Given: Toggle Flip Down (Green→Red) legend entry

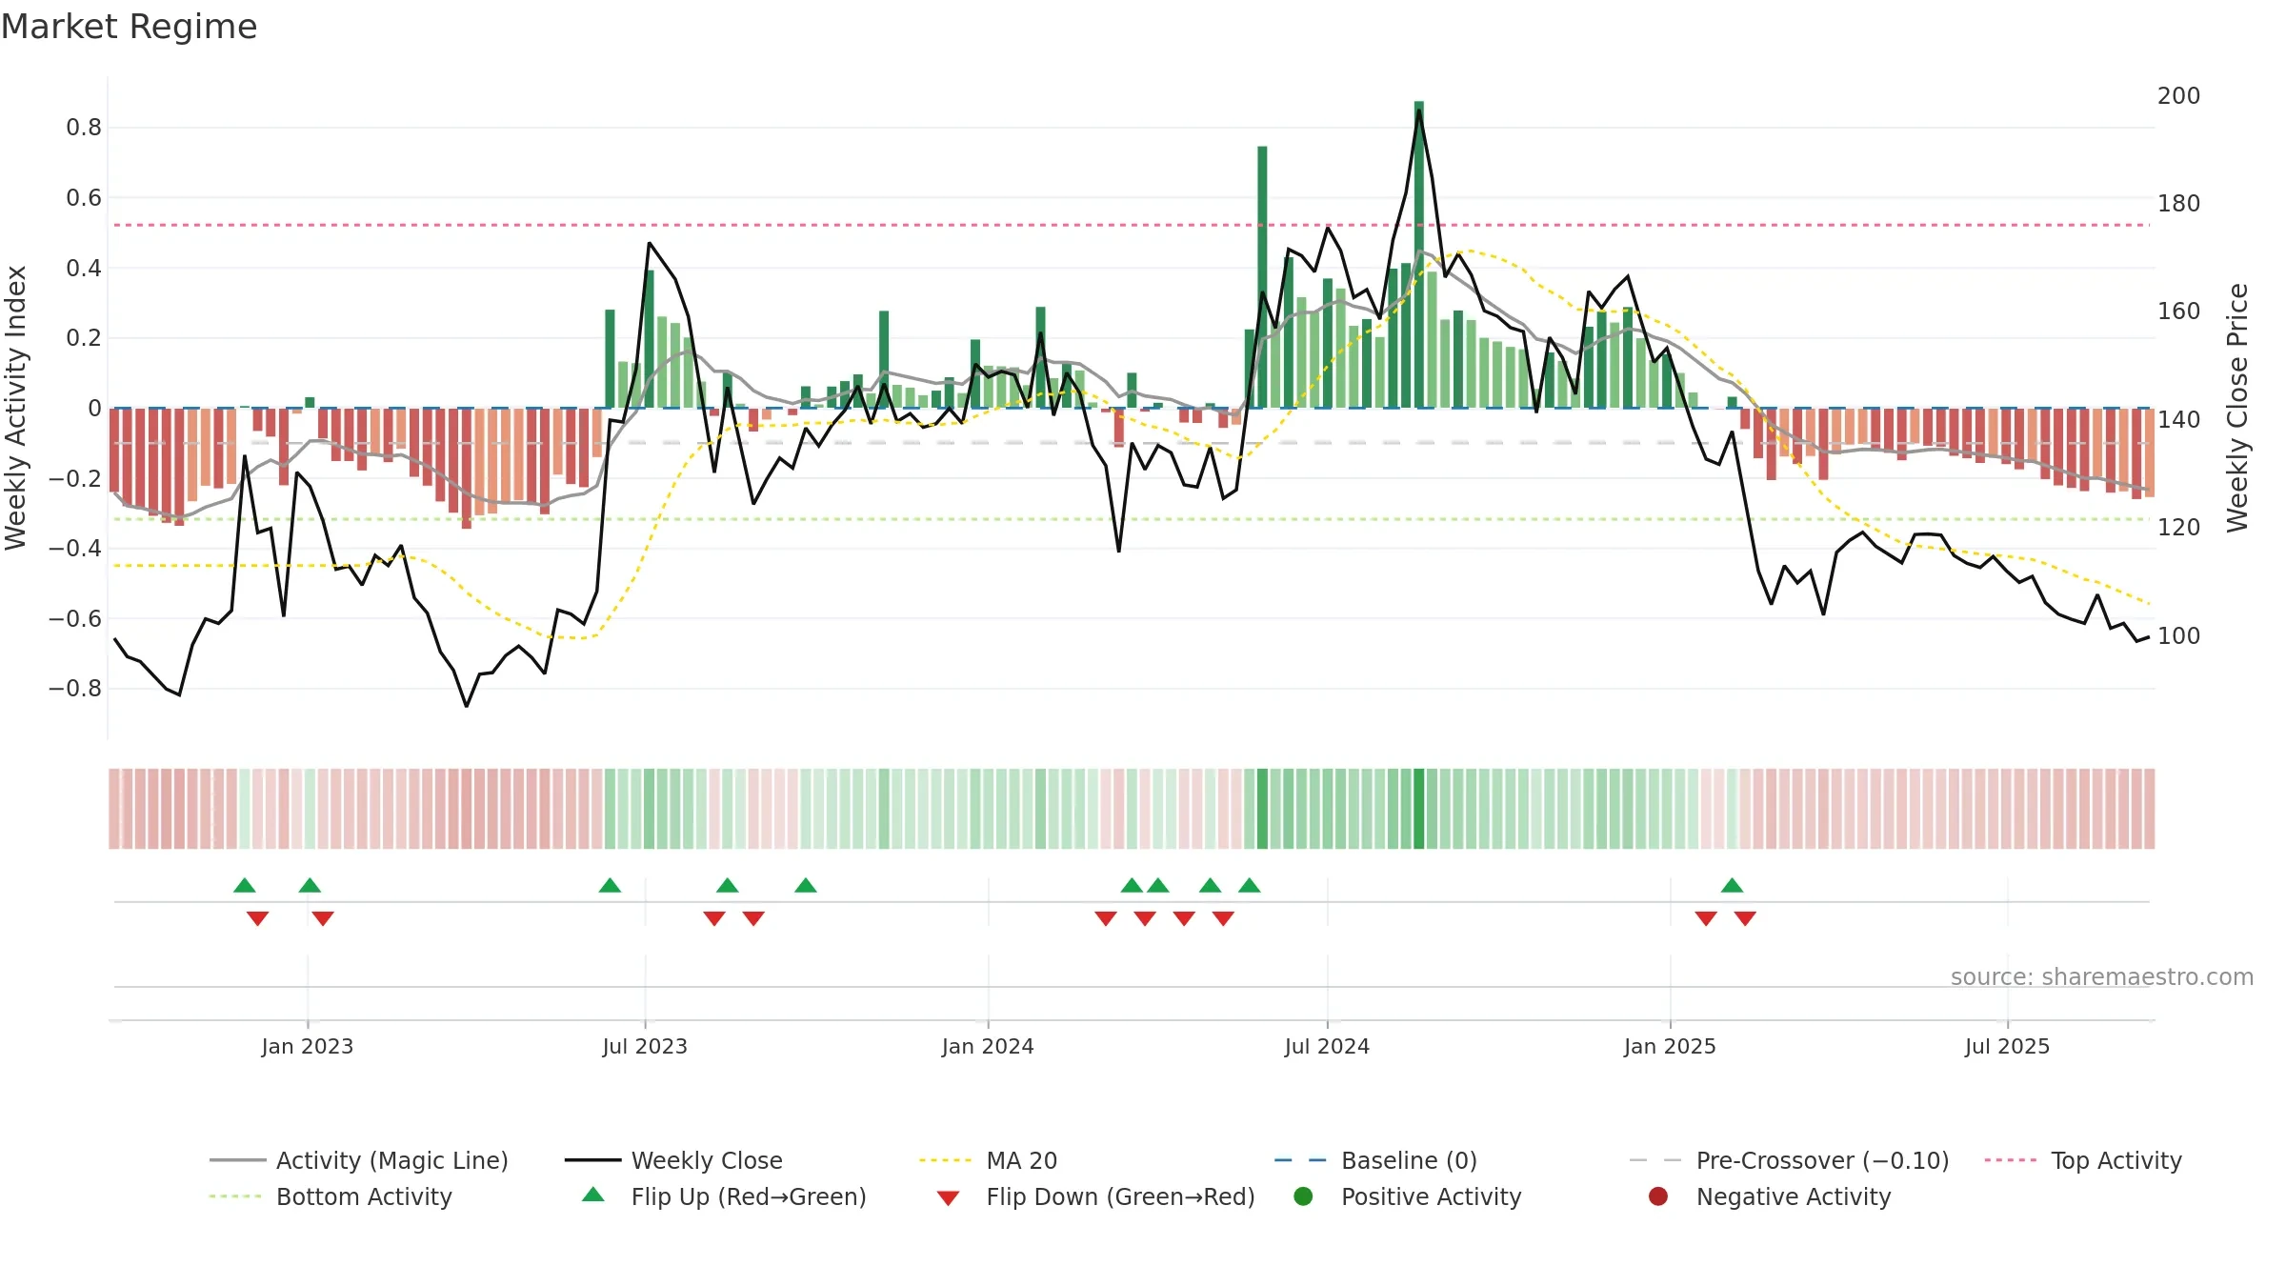Looking at the screenshot, I should click(x=1095, y=1196).
